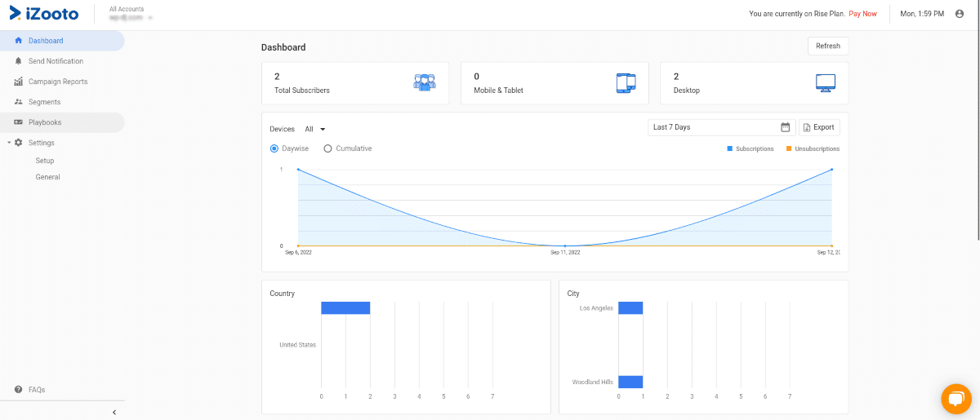Click the Sep 6, 2022 data point

point(298,170)
